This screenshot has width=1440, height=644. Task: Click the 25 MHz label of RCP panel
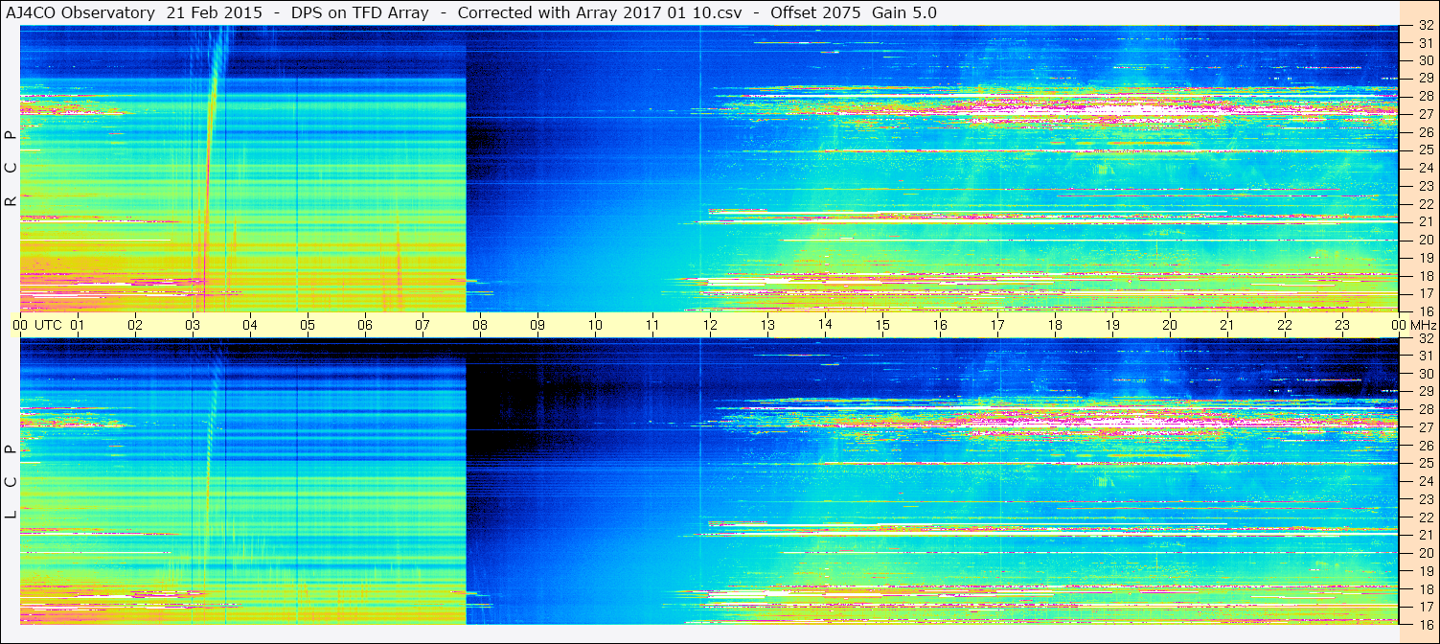click(x=1425, y=149)
